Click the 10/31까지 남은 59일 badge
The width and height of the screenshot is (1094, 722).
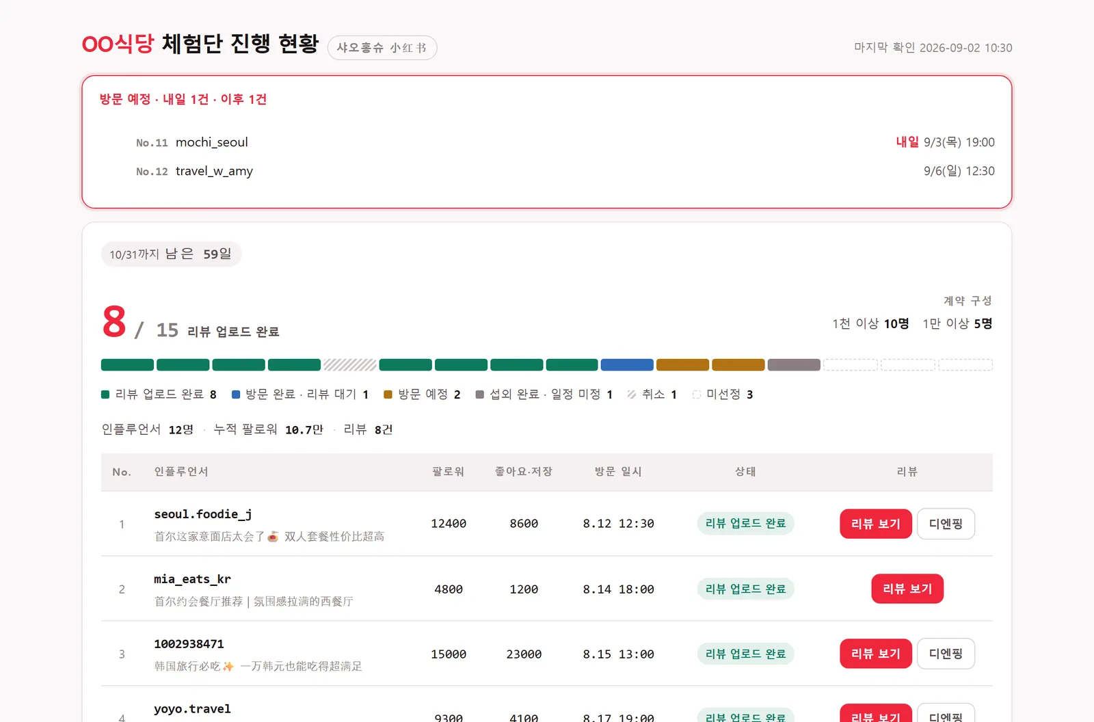171,254
